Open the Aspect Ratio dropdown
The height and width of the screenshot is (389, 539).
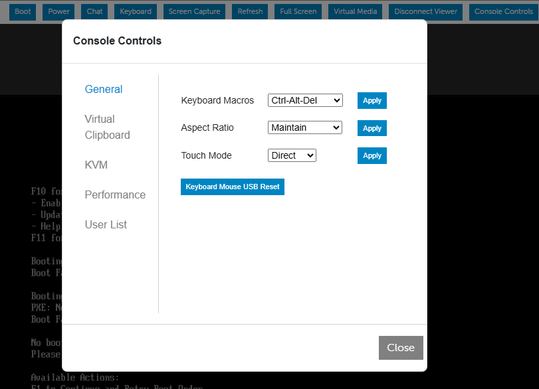tap(305, 127)
